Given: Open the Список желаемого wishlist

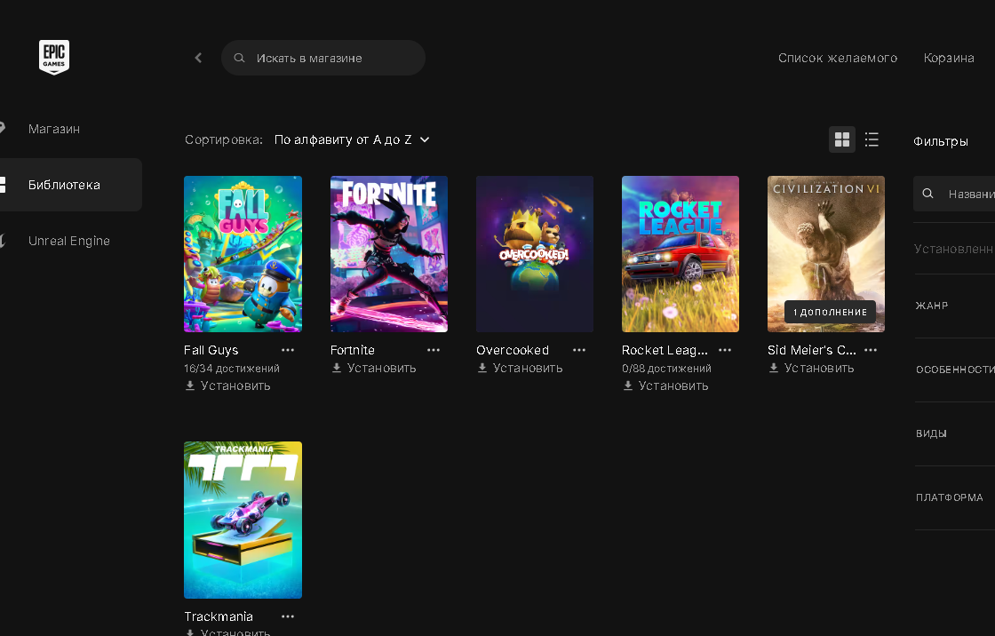Looking at the screenshot, I should click(838, 58).
